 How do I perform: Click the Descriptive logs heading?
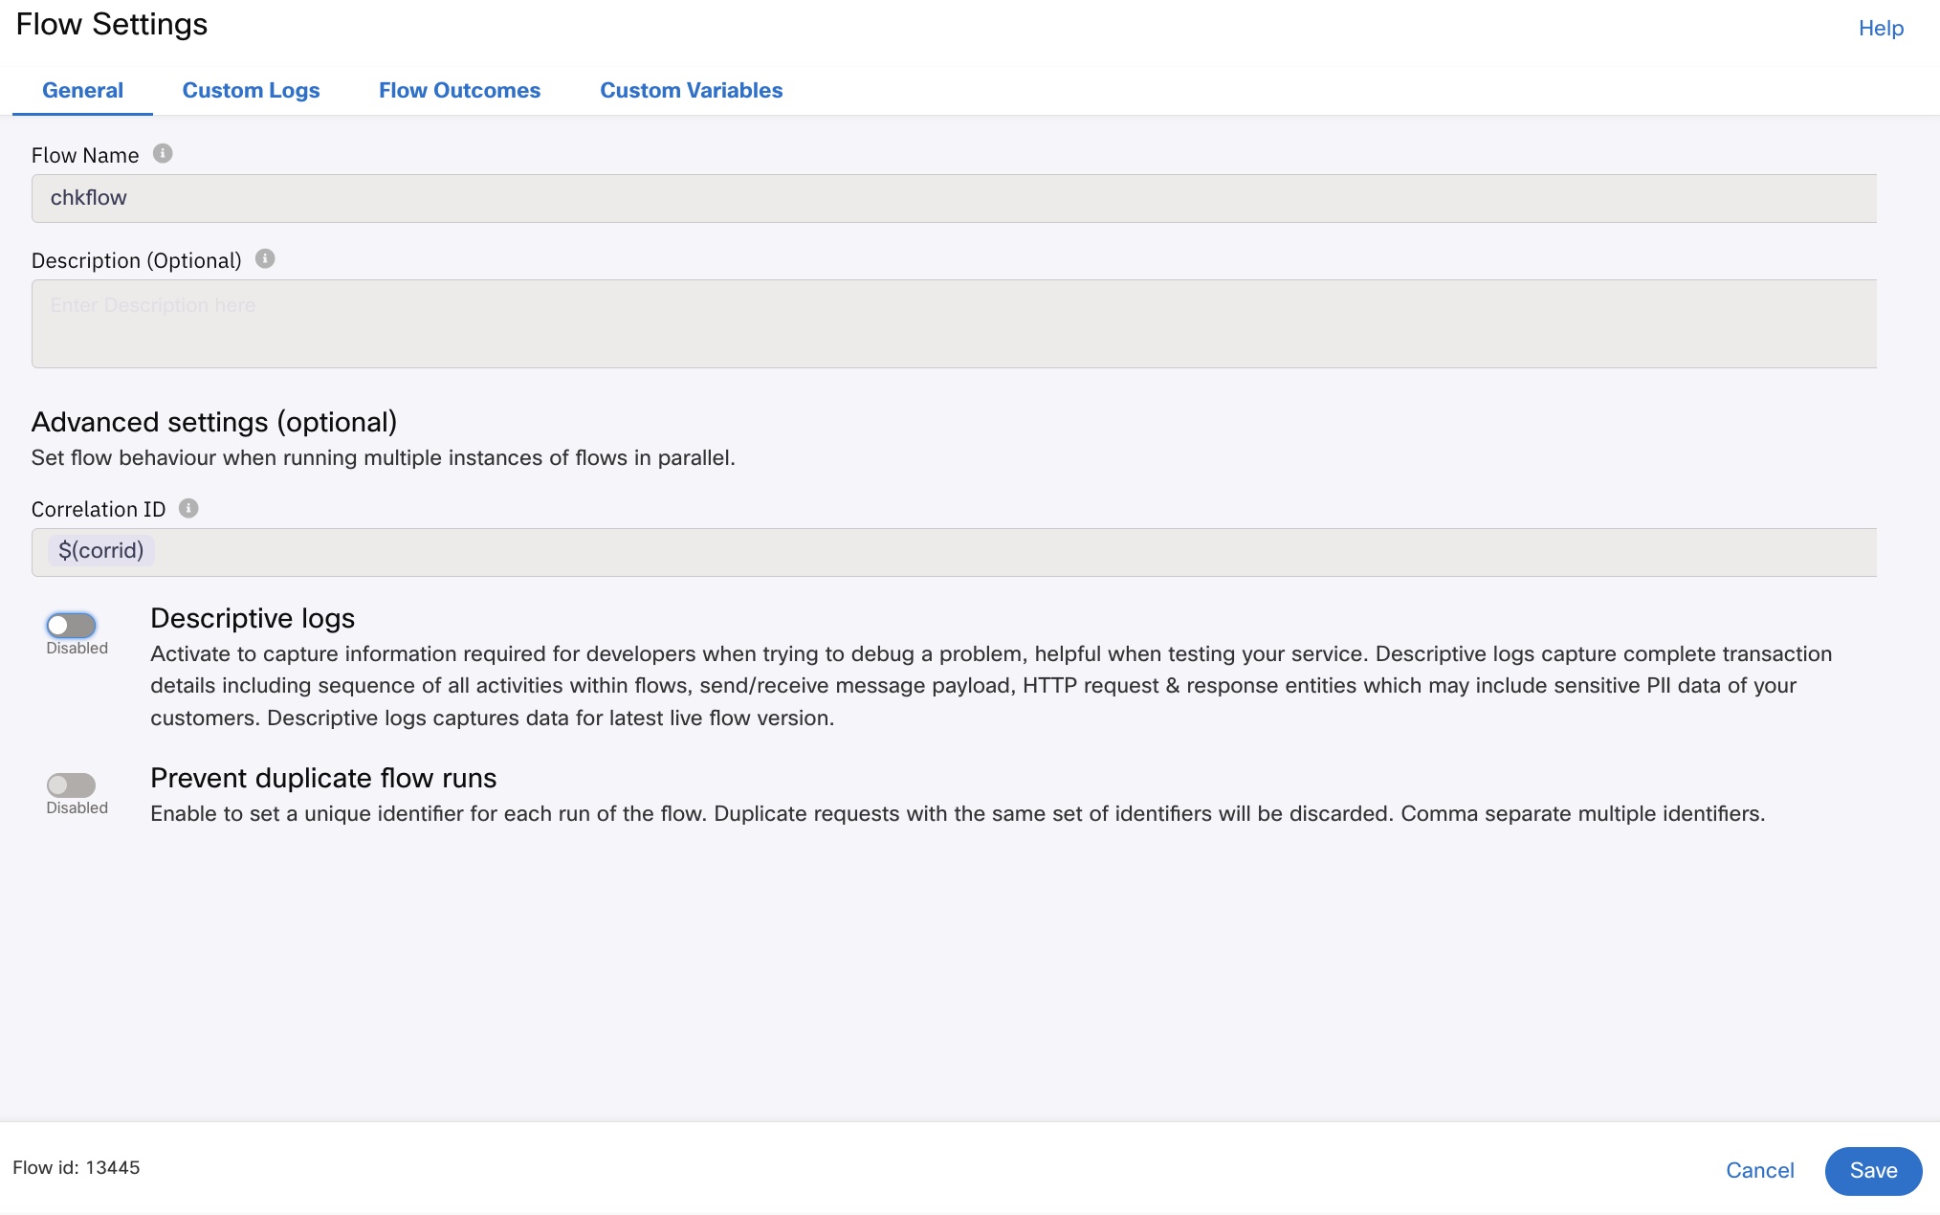click(x=253, y=618)
